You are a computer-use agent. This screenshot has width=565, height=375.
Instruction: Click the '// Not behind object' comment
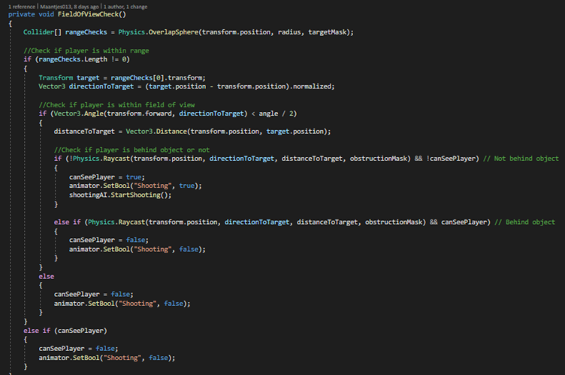[x=523, y=159]
